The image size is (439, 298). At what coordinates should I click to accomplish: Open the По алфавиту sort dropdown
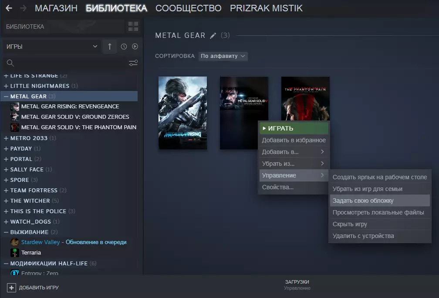click(223, 56)
